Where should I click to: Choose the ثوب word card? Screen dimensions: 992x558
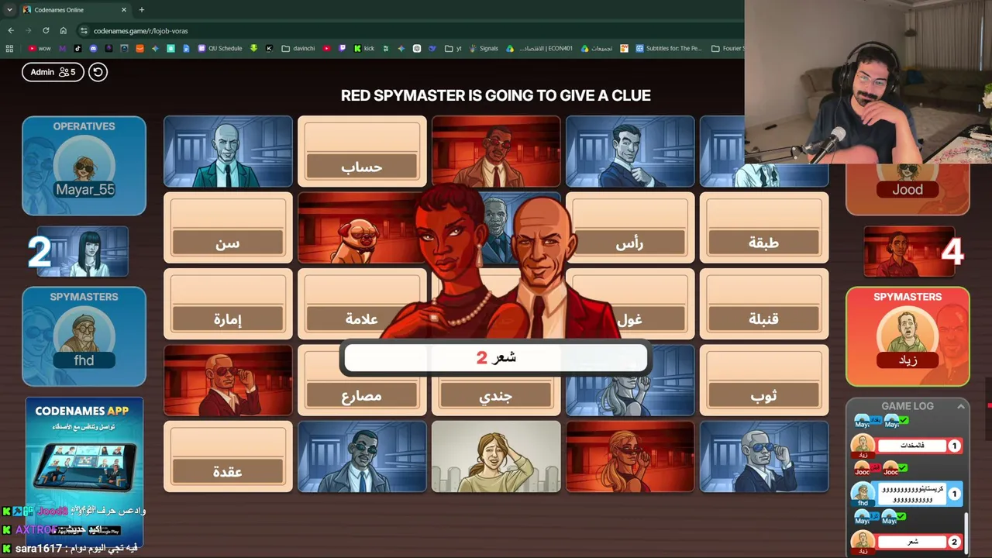coord(764,380)
